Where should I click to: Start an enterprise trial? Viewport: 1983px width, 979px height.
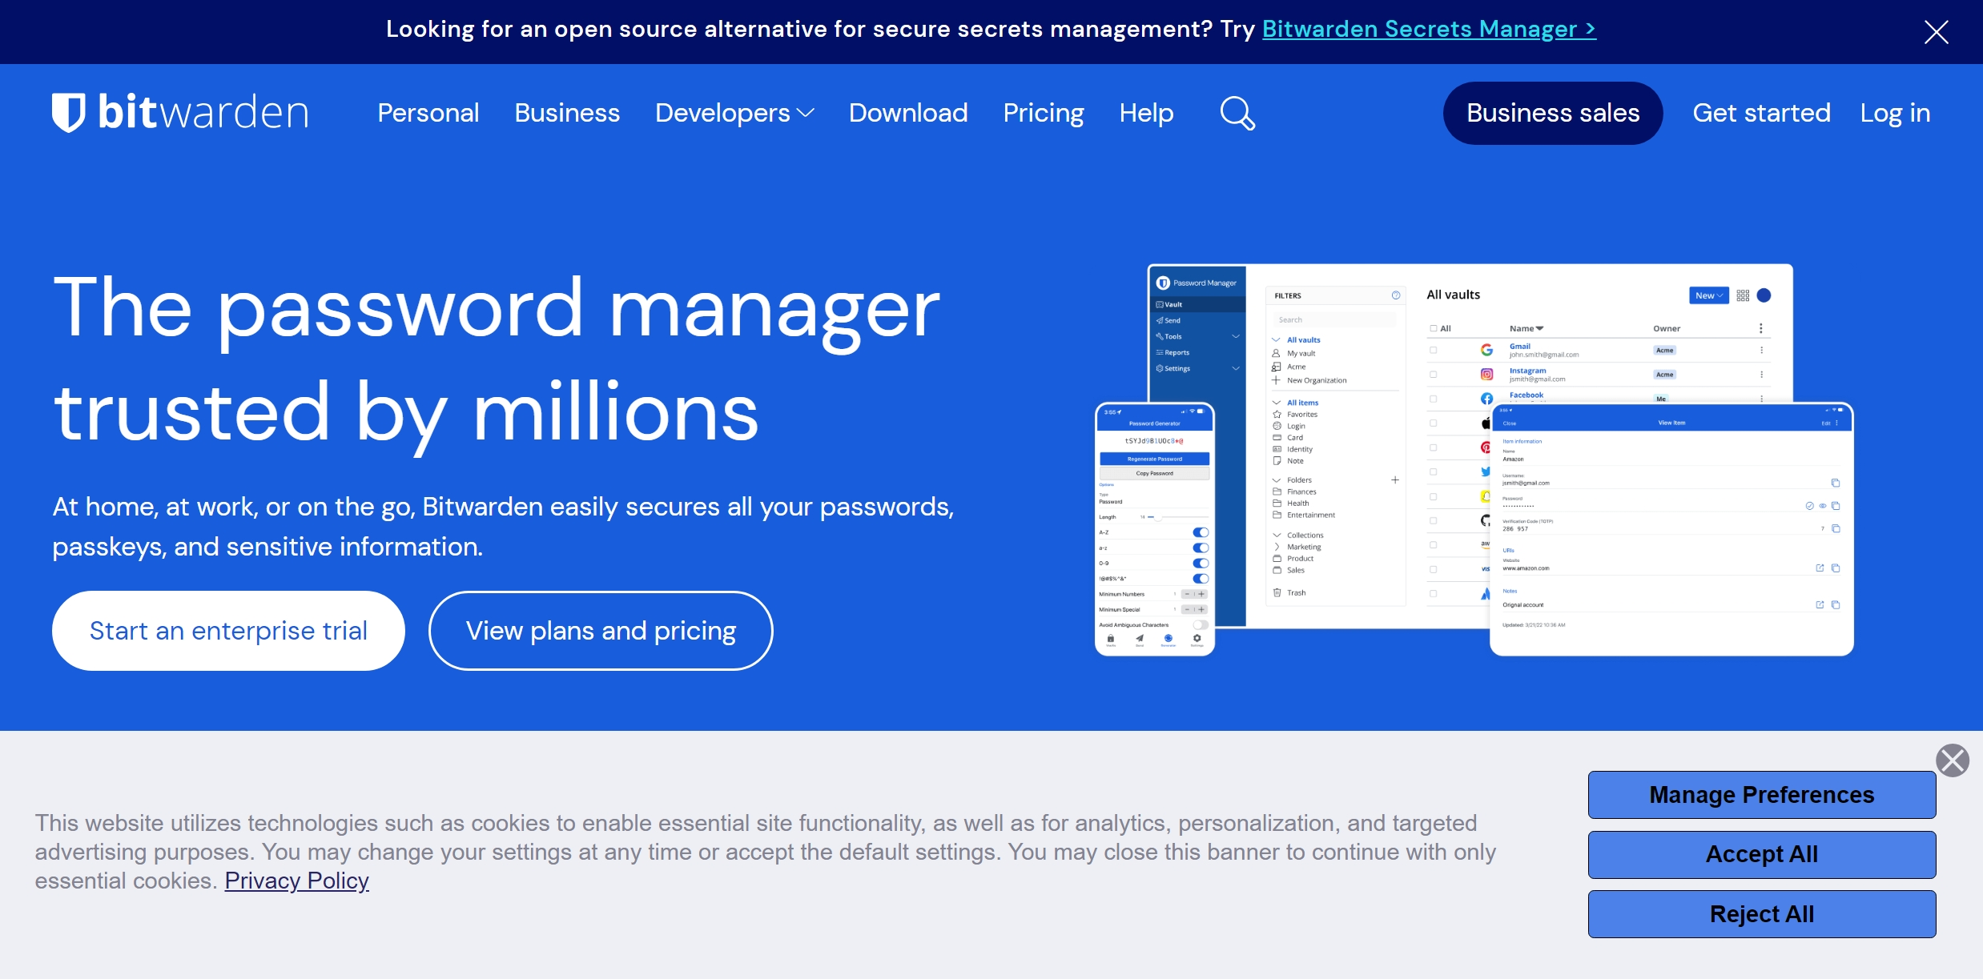point(228,631)
